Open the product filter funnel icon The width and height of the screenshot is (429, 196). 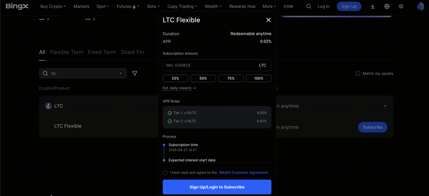click(135, 73)
